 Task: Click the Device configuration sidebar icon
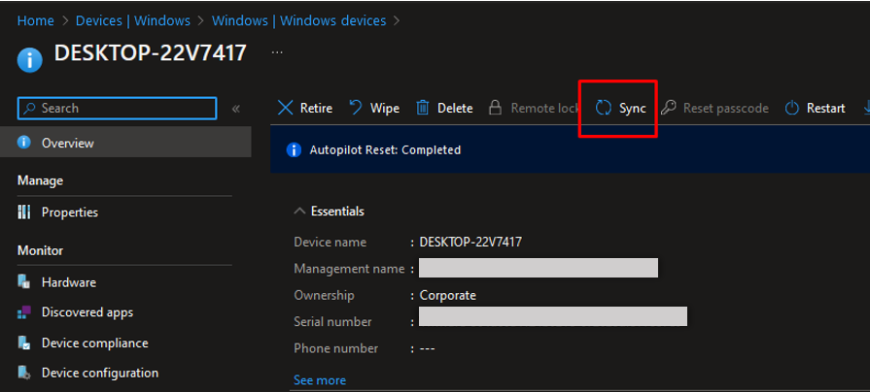tap(24, 373)
